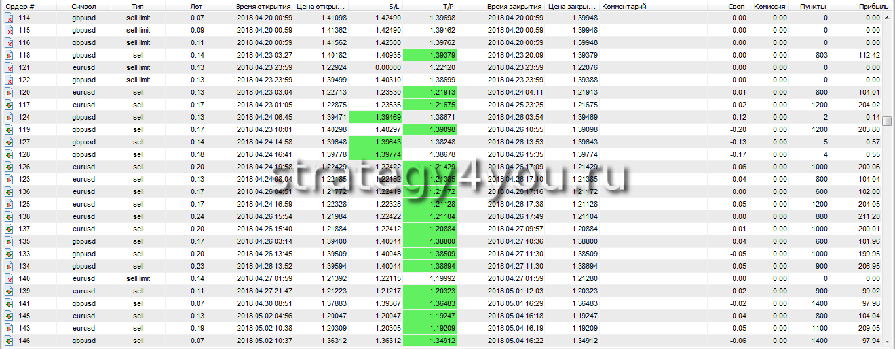Sort by the Ордер # column header
This screenshot has height=349, width=895.
click(20, 6)
